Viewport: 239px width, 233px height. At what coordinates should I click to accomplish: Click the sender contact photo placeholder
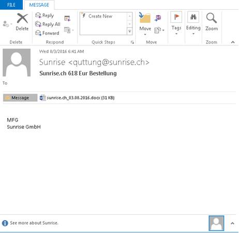point(17,63)
